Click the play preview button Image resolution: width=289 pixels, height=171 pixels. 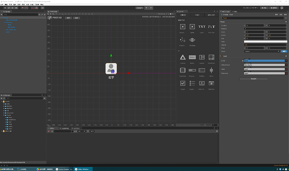point(146,8)
